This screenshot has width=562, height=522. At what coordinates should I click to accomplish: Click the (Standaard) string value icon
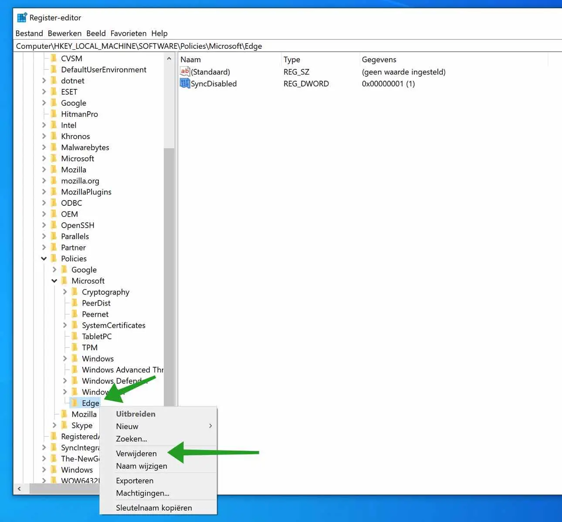pos(185,72)
